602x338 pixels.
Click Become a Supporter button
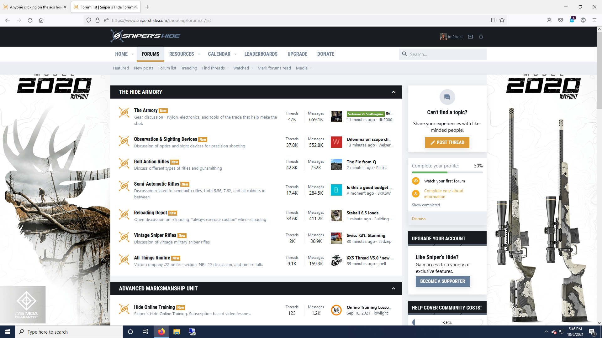443,281
